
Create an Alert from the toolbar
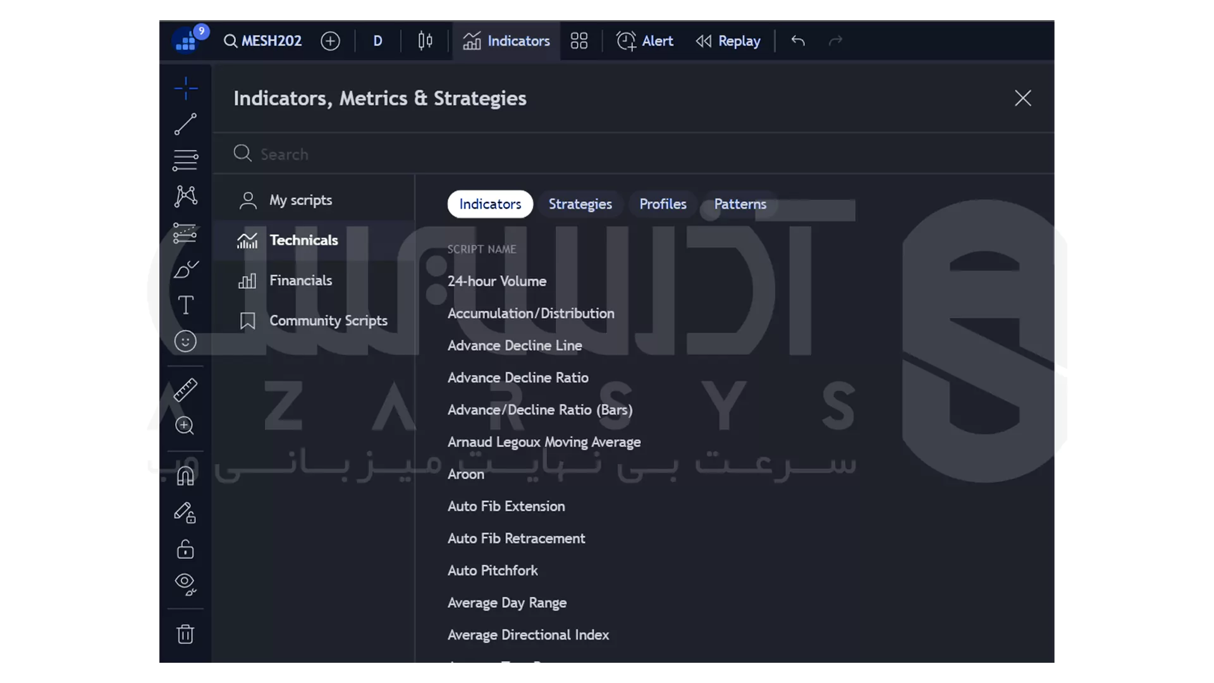coord(644,41)
